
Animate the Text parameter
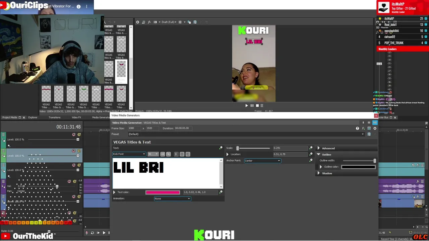(x=221, y=148)
